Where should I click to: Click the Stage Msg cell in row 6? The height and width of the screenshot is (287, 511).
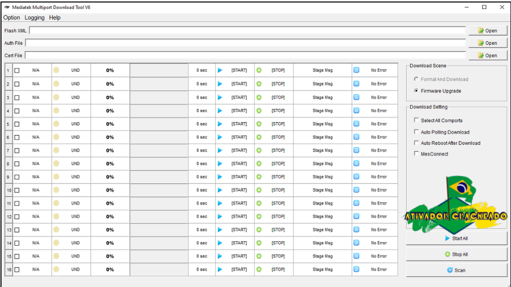pyautogui.click(x=323, y=138)
